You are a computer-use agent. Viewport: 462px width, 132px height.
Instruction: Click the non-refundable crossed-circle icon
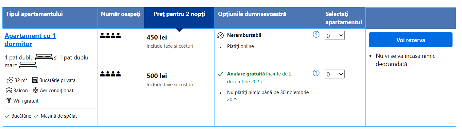coord(221,35)
